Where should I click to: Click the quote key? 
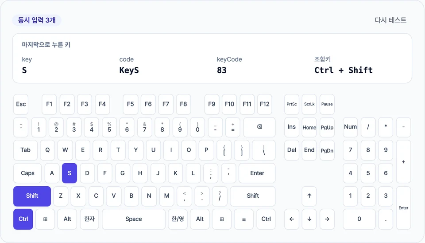[x=228, y=173]
